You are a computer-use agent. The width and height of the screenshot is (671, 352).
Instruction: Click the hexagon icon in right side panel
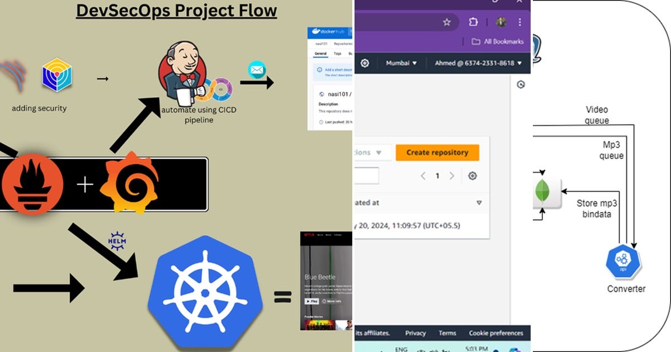click(521, 84)
